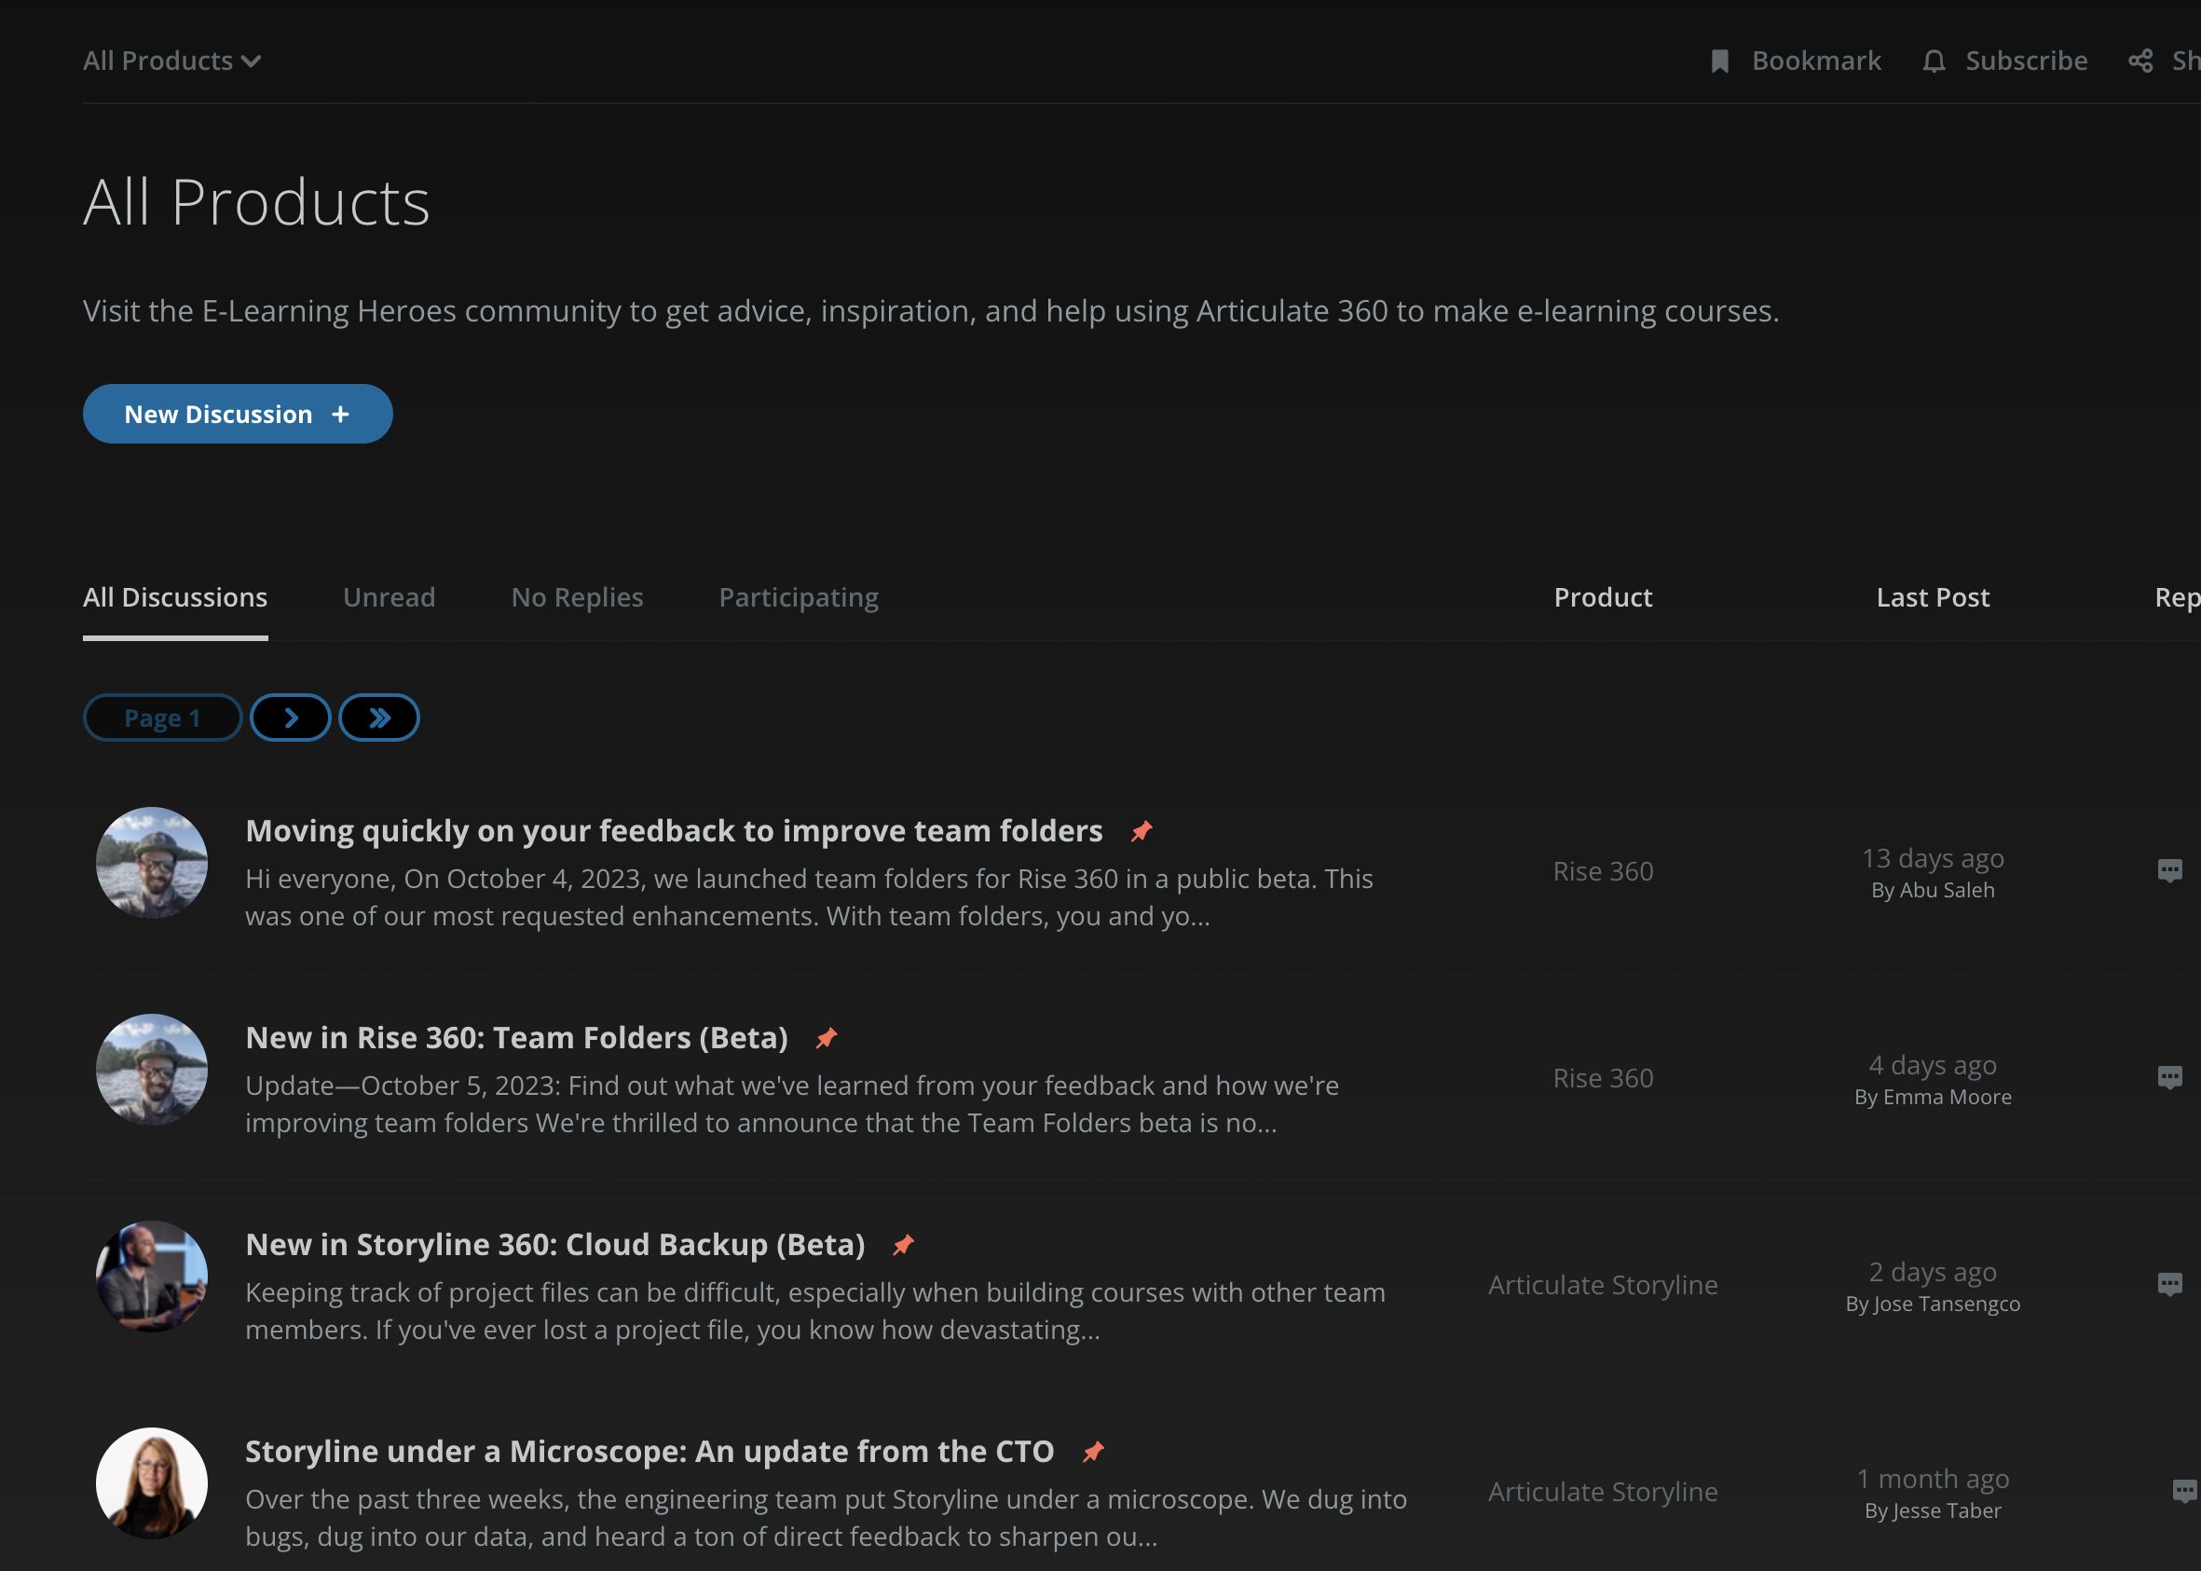Click the Last Post column header
This screenshot has width=2201, height=1571.
[x=1932, y=598]
